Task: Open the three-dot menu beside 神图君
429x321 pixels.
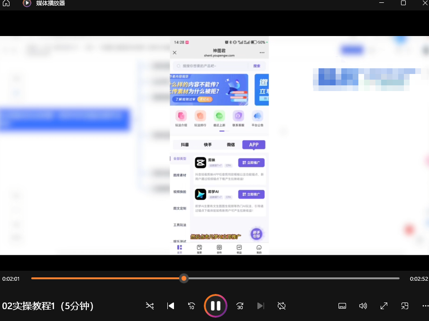Action: pyautogui.click(x=262, y=53)
